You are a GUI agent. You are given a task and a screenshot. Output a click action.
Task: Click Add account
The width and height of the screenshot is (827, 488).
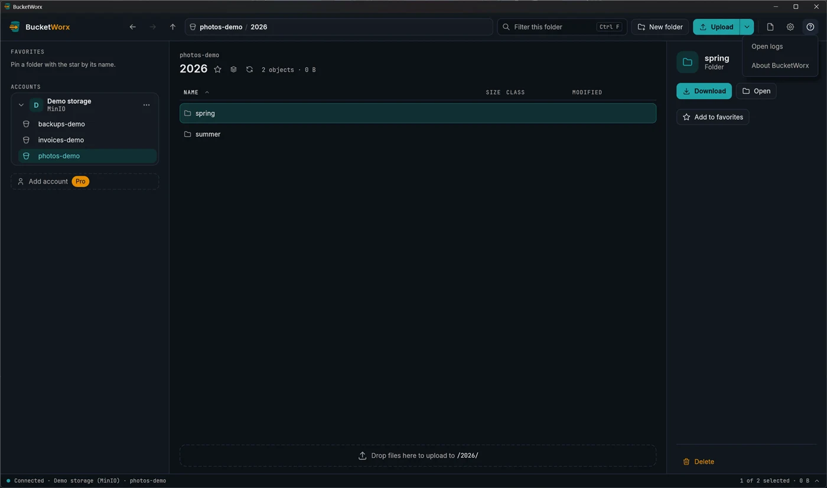point(84,182)
